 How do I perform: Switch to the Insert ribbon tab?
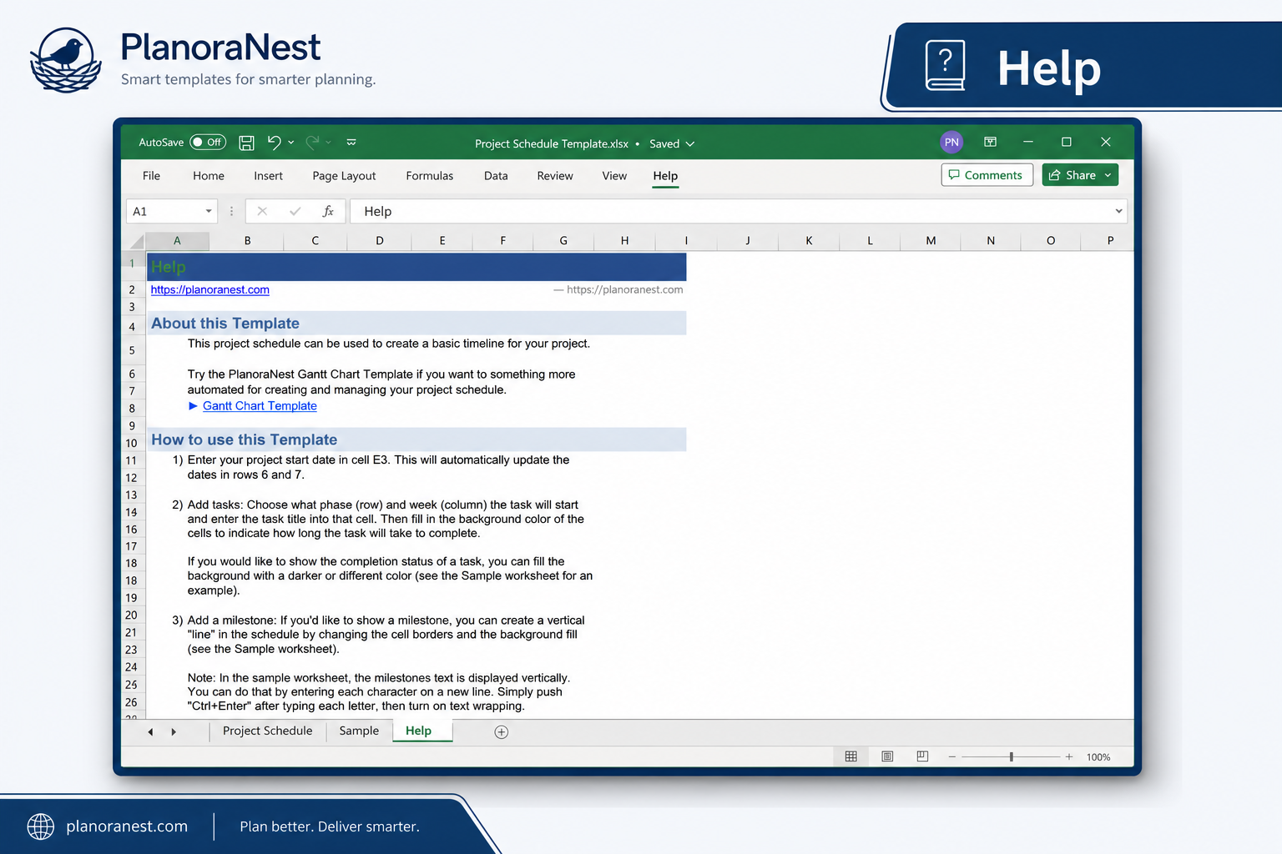pos(268,176)
